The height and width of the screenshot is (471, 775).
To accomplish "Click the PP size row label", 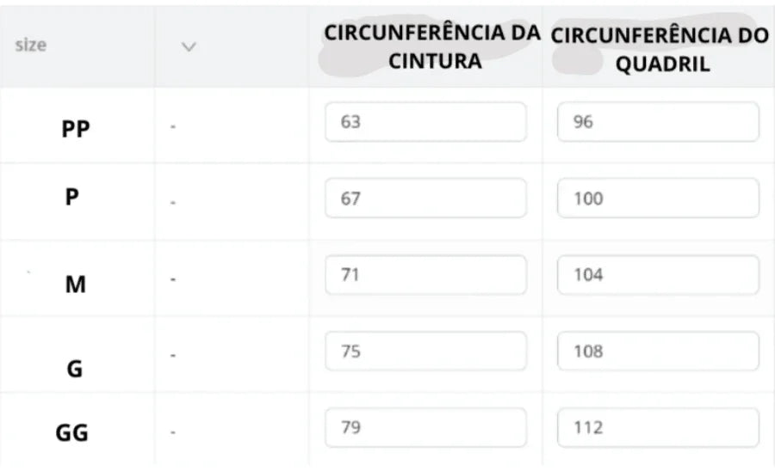I will 76,129.
